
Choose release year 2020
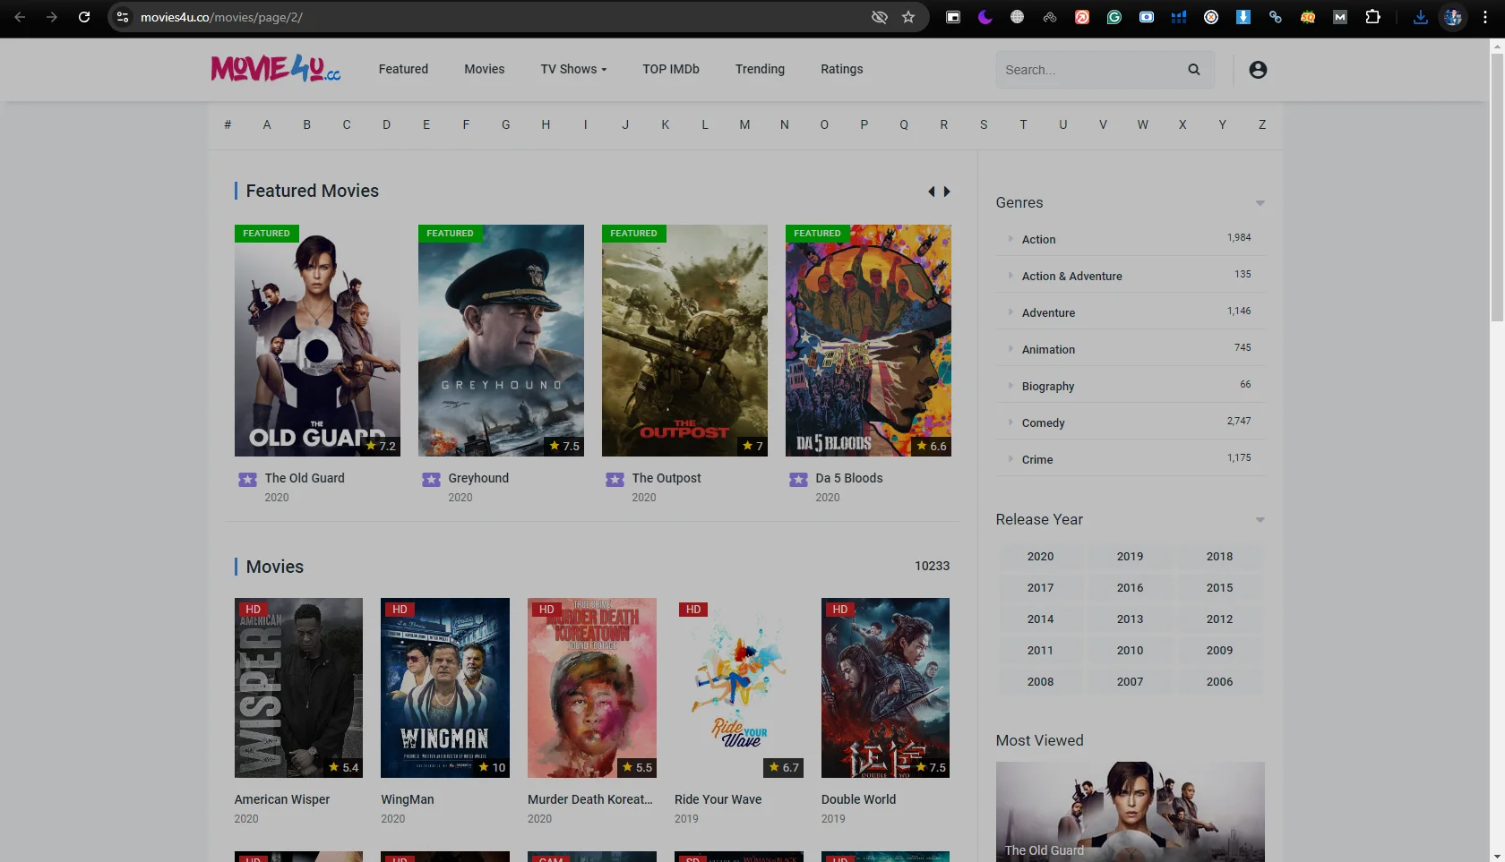point(1040,557)
